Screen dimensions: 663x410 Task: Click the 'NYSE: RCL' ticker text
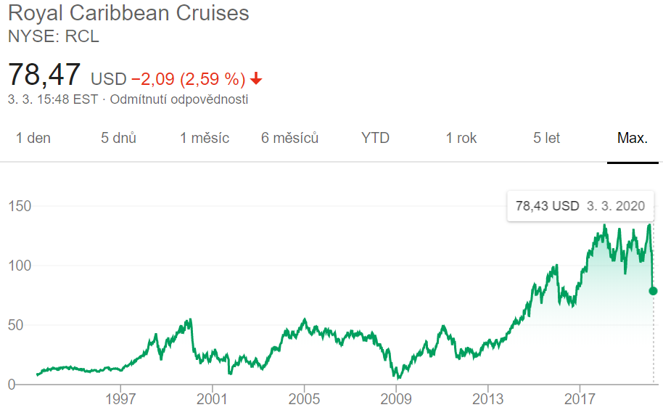[x=53, y=36]
